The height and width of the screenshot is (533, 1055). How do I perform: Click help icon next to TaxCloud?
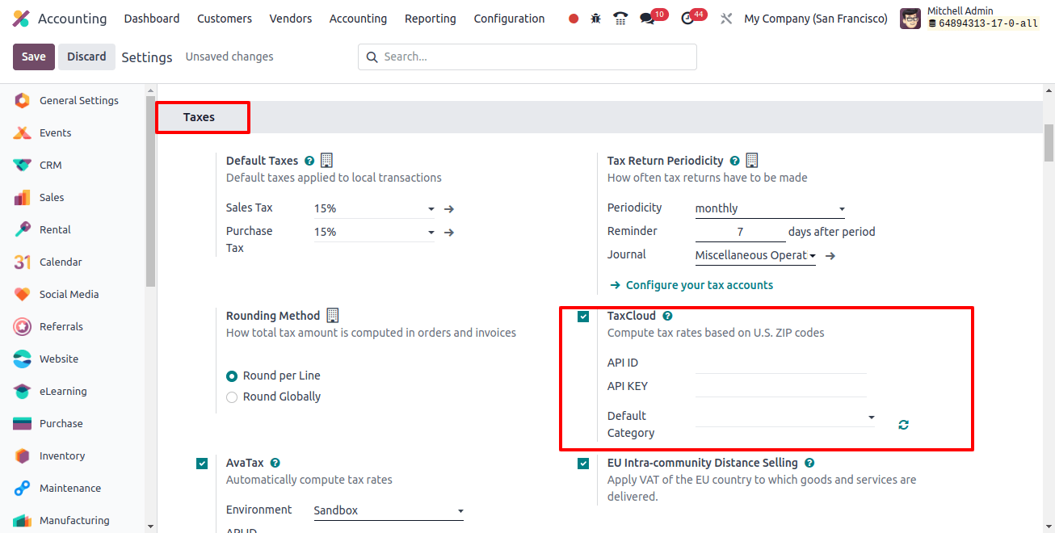click(x=667, y=316)
